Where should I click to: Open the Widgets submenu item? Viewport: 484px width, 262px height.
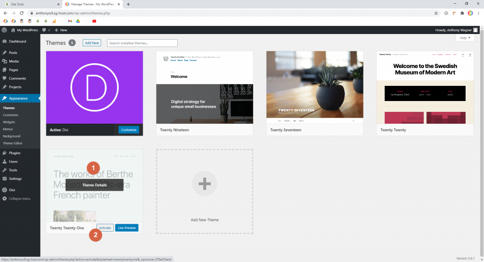(9, 122)
